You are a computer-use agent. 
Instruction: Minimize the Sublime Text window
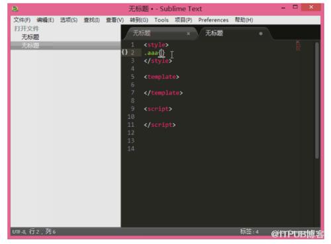[283, 8]
